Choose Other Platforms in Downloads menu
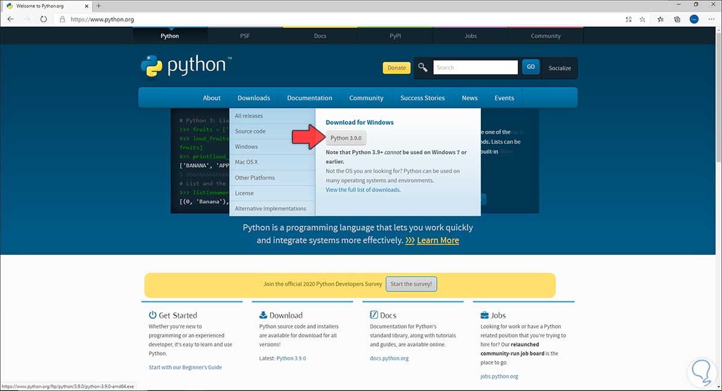722x391 pixels. [x=273, y=178]
